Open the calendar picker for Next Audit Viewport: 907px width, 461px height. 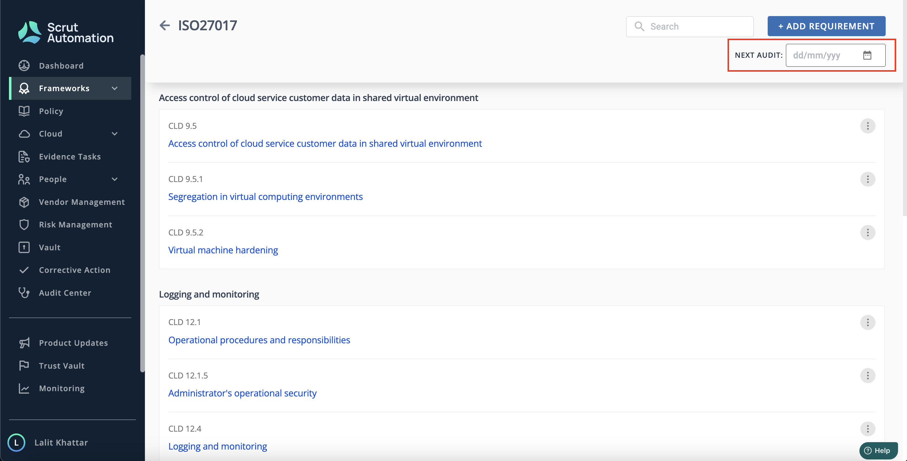coord(867,55)
